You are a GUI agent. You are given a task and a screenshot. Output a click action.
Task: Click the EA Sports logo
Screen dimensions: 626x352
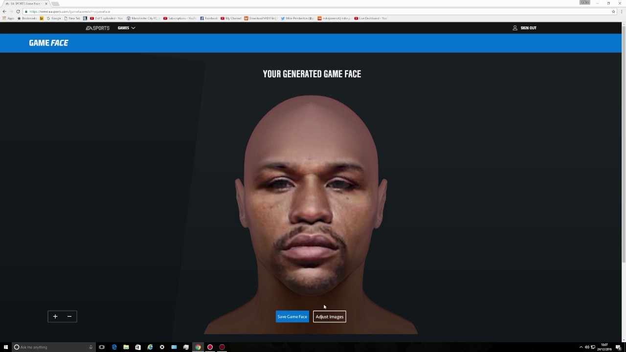pos(98,28)
